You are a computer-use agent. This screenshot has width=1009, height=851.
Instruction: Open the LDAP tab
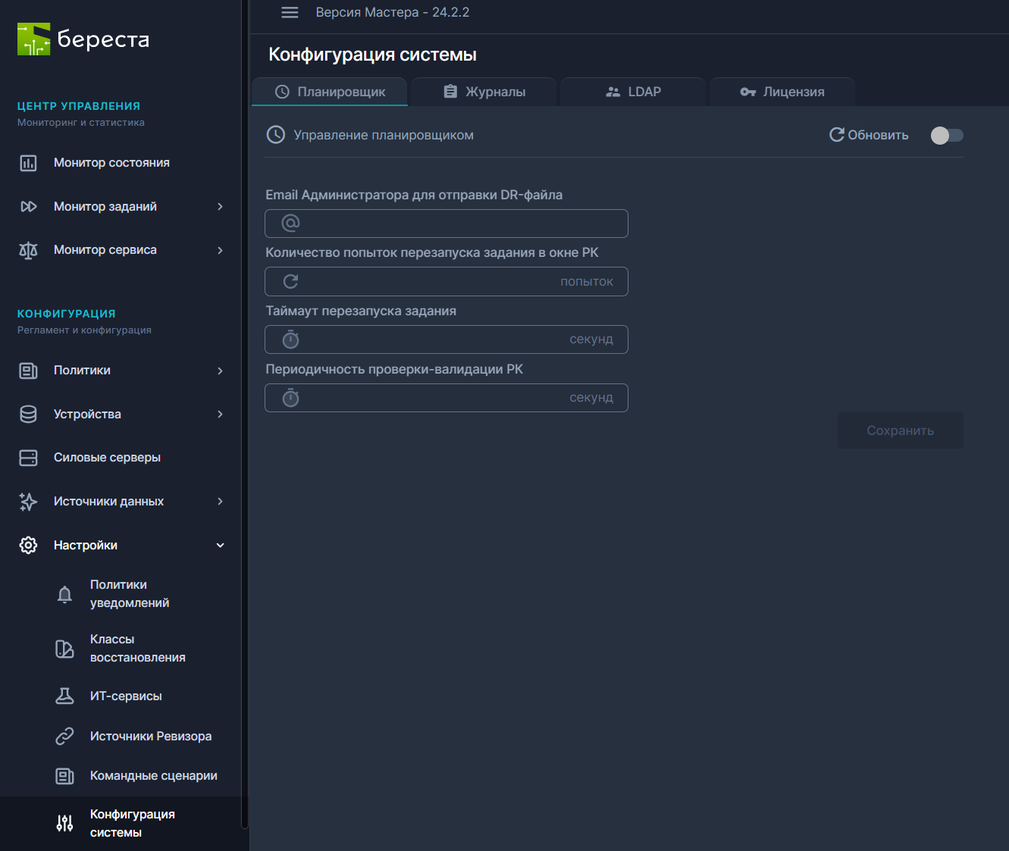[x=633, y=92]
